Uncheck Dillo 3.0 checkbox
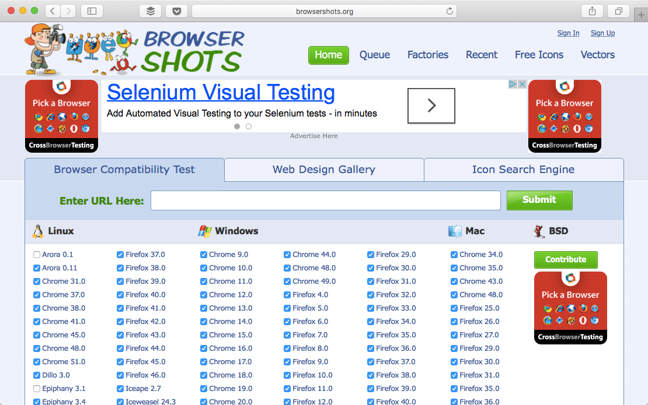This screenshot has width=648, height=405. coord(37,375)
